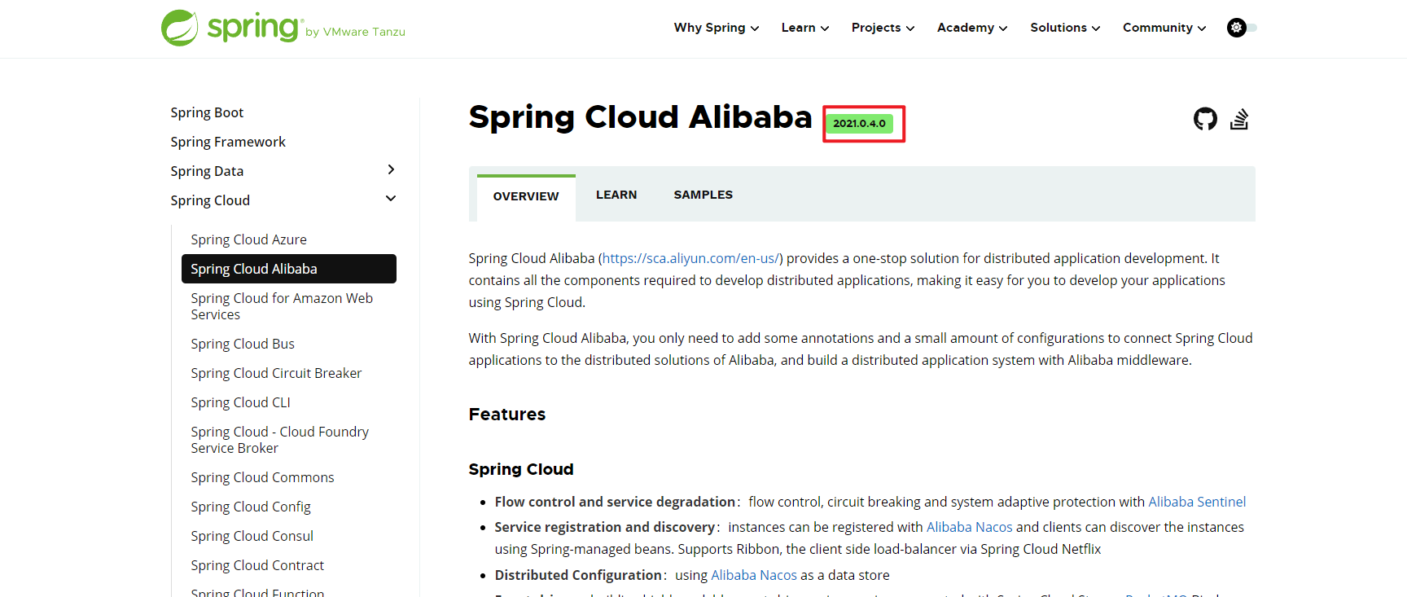
Task: Click the 2021.0.4.0 version badge
Action: coord(859,124)
